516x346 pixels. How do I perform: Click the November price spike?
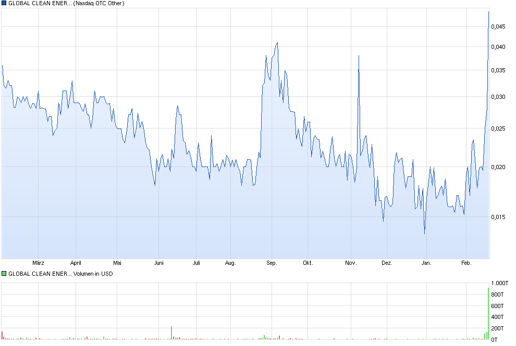tap(358, 55)
